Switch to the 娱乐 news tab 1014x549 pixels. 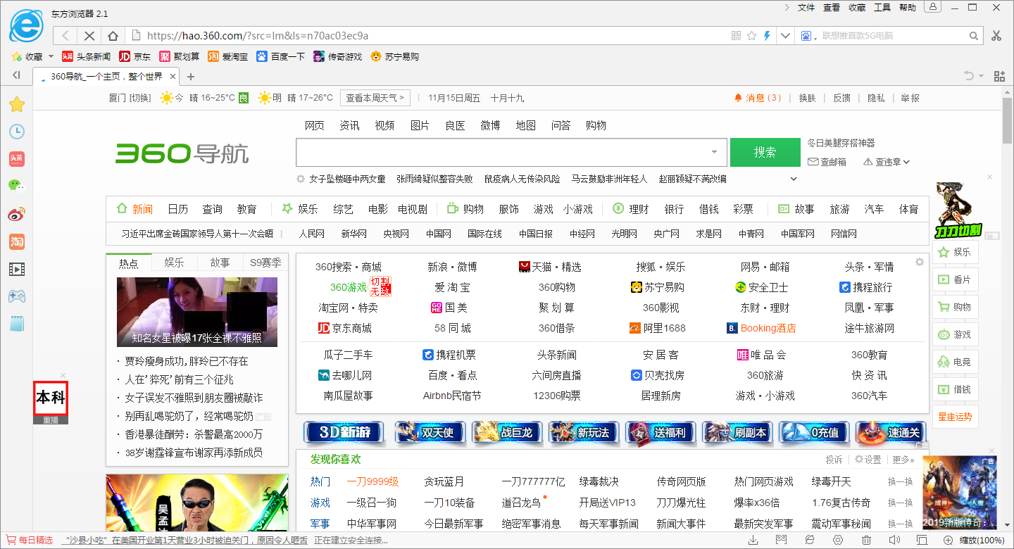(174, 263)
